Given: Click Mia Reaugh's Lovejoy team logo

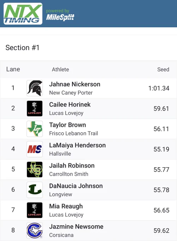Looking at the screenshot, I should [x=35, y=210].
